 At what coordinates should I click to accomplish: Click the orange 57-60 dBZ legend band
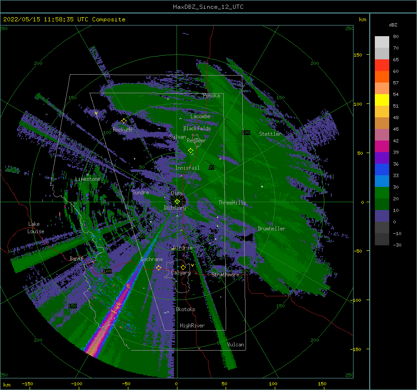click(x=382, y=77)
